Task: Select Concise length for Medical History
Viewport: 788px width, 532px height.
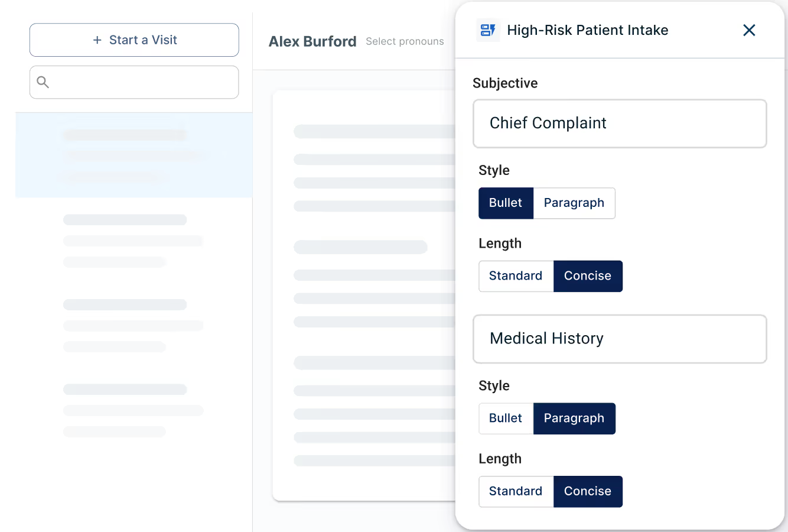Action: [587, 491]
